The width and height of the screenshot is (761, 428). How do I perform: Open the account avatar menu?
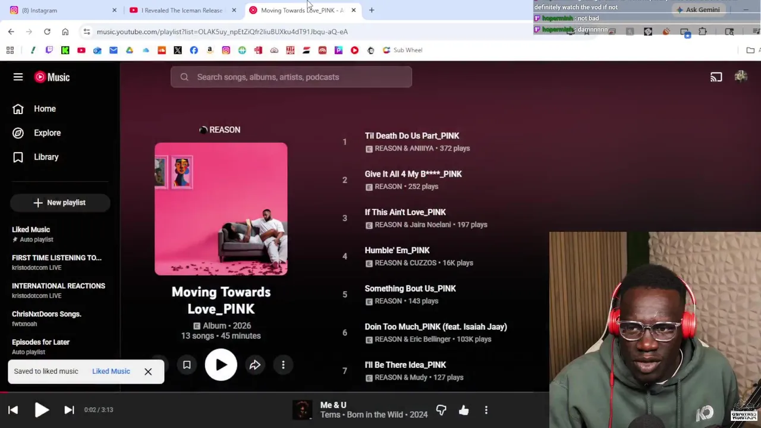[x=741, y=77]
